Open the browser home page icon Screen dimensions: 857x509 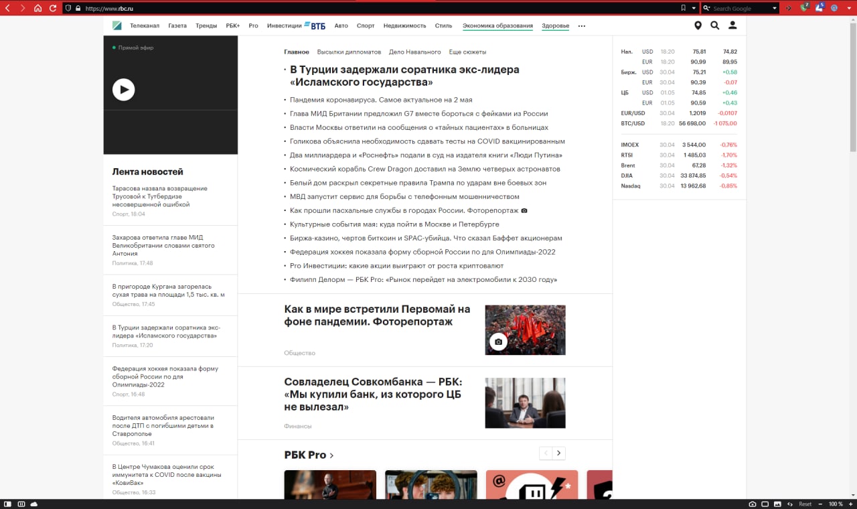coord(37,8)
